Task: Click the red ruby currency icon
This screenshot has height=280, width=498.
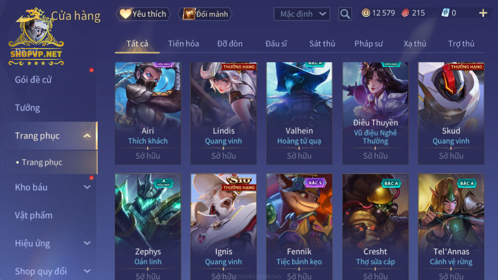Action: (405, 13)
